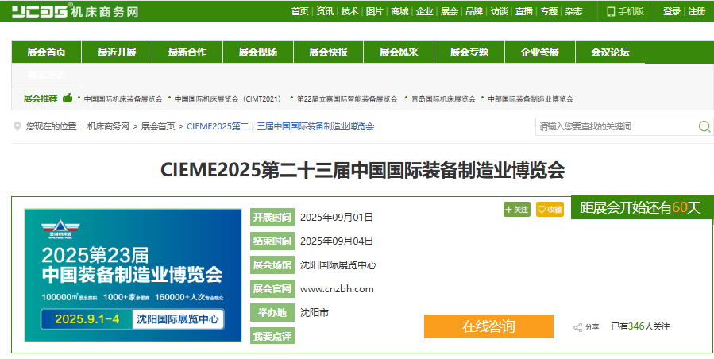Click the 注册 register link
Viewport: 714px width, 359px height.
[x=697, y=11]
